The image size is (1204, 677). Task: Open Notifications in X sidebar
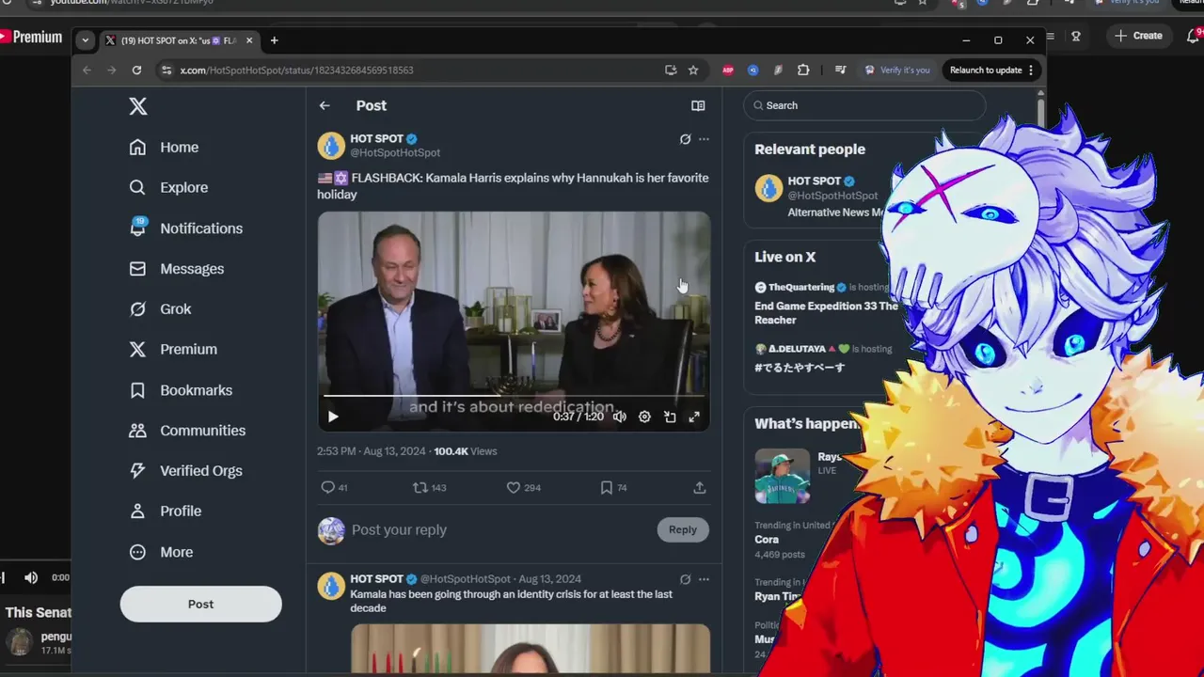[186, 228]
